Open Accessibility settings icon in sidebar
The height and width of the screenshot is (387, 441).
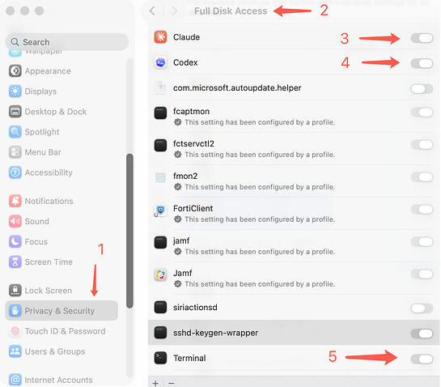click(x=15, y=172)
